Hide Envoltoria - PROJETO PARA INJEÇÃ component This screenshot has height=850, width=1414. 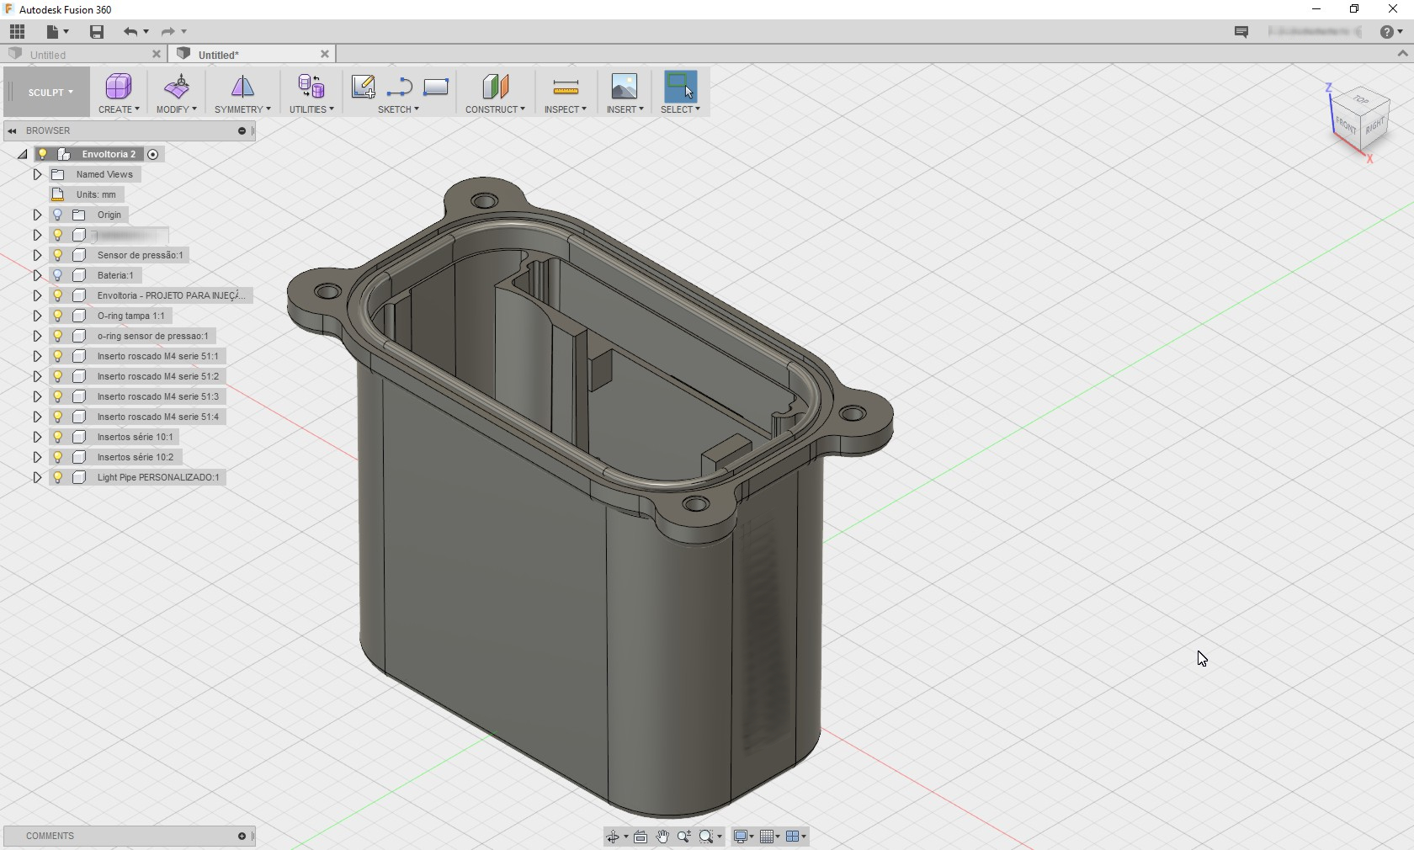coord(58,295)
